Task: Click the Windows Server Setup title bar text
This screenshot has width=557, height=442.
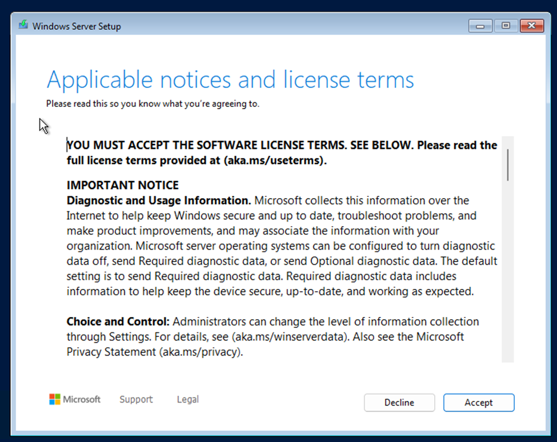Action: pos(77,26)
